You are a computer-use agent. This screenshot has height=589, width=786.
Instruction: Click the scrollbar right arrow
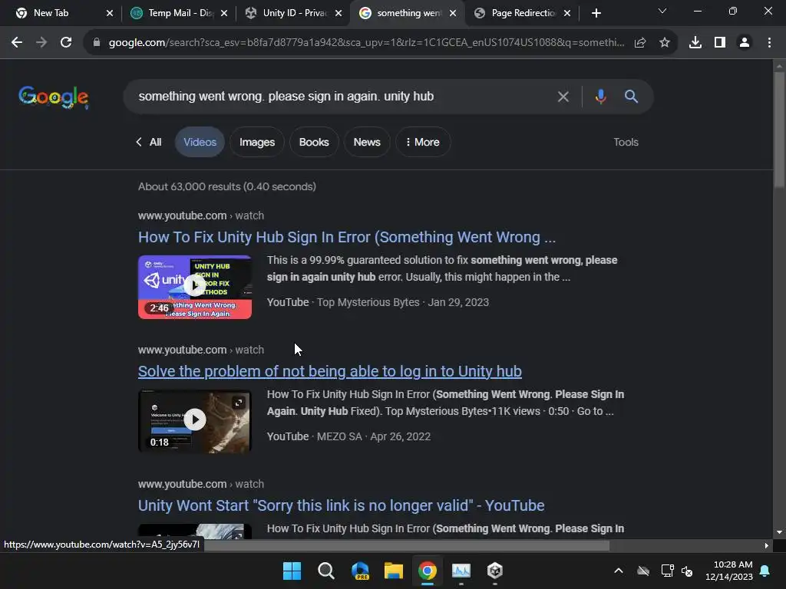point(766,545)
